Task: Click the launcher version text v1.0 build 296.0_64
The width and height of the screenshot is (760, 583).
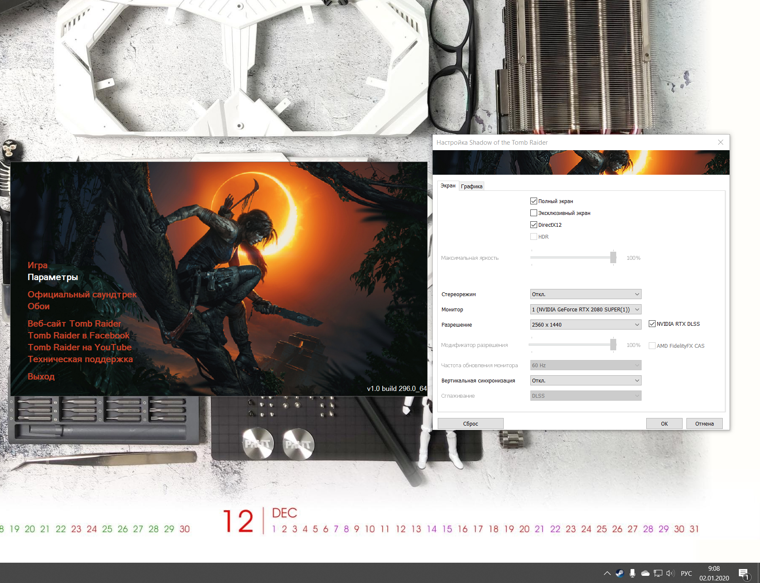Action: 397,388
